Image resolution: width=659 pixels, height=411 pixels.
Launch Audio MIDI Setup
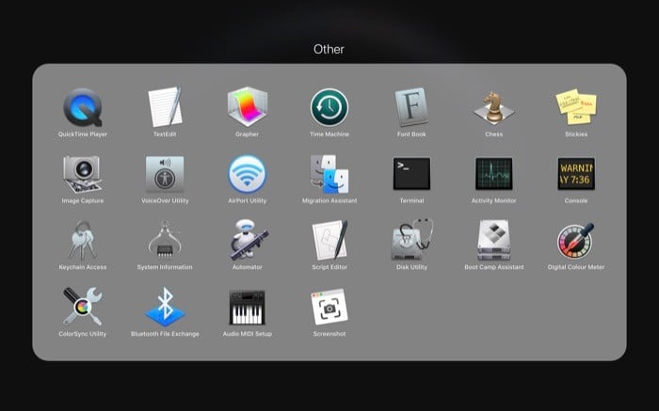[247, 308]
